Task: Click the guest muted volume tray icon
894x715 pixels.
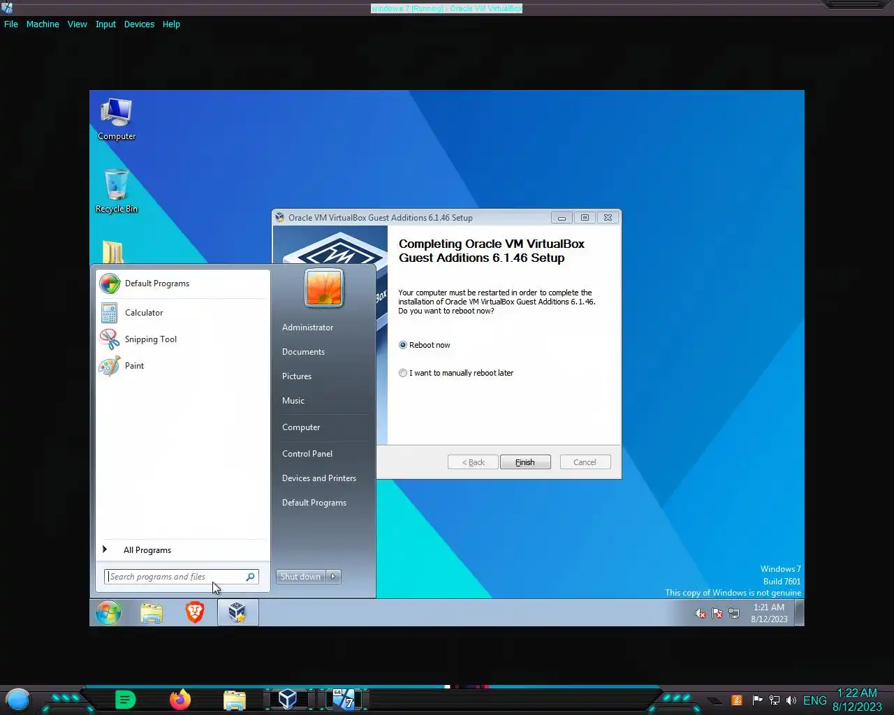Action: [x=701, y=614]
